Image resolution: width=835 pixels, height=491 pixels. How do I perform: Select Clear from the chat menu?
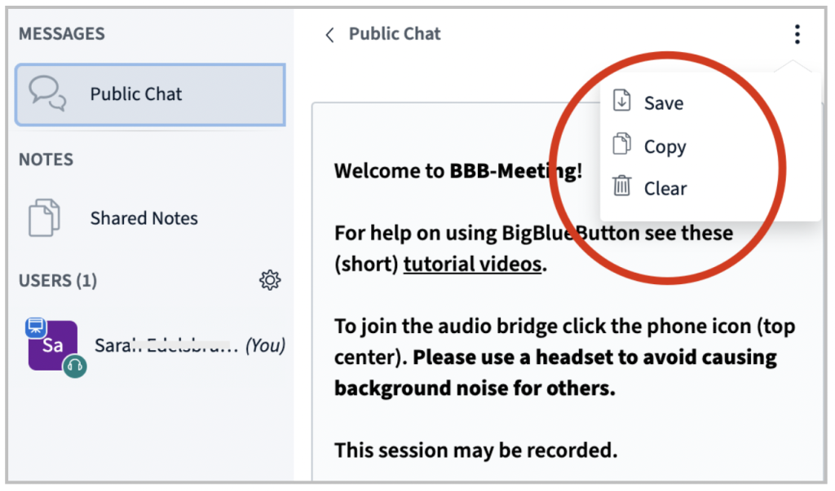coord(710,188)
